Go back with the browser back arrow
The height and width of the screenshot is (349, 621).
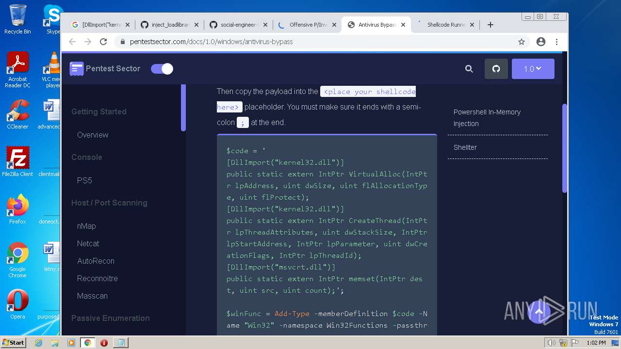(72, 42)
